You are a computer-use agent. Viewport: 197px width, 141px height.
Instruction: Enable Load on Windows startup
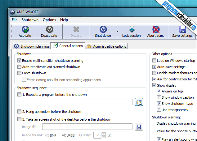154,61
